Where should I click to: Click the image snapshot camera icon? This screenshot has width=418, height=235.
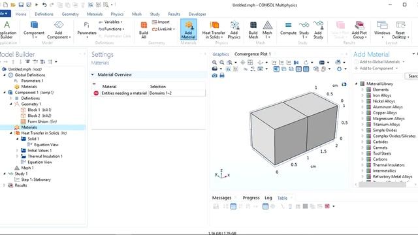[215, 76]
